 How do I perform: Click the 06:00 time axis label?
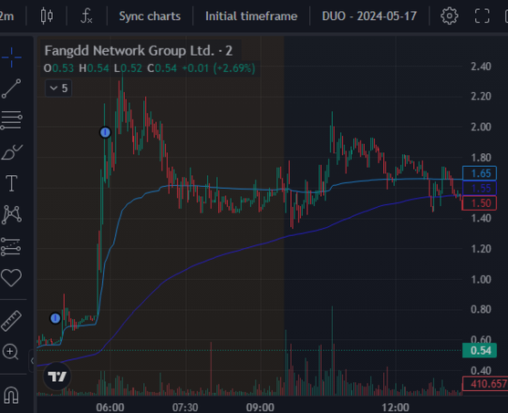(x=109, y=407)
